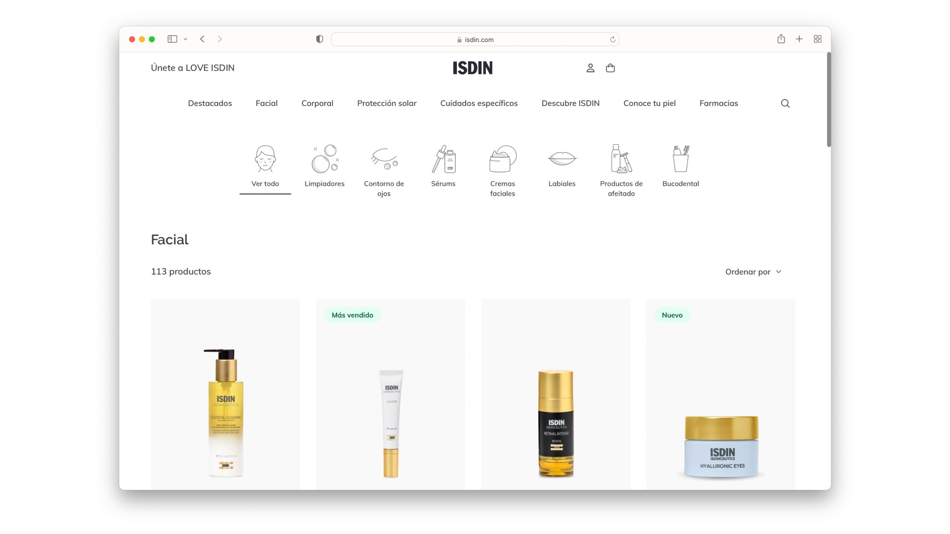Select the Cremas faciales jar icon
Image resolution: width=950 pixels, height=534 pixels.
point(503,159)
